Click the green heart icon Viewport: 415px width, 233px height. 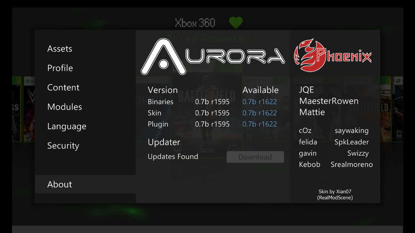tap(236, 23)
